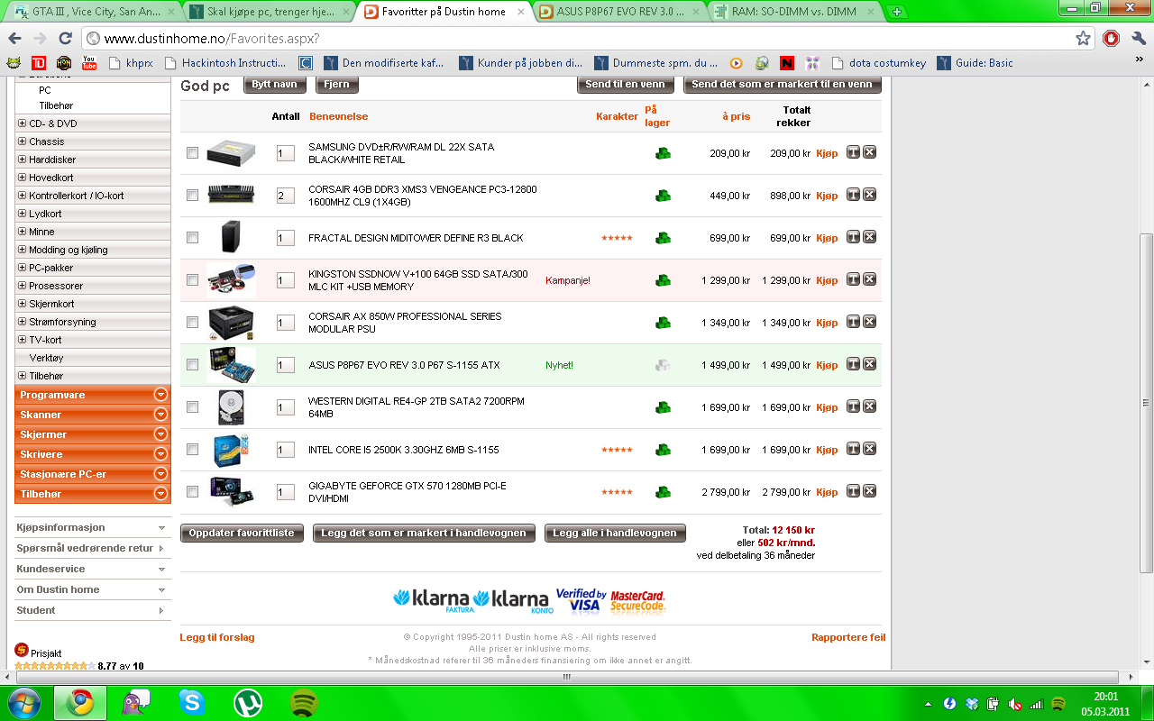The width and height of the screenshot is (1154, 721).
Task: Launch Spotify from the taskbar
Action: 304,702
